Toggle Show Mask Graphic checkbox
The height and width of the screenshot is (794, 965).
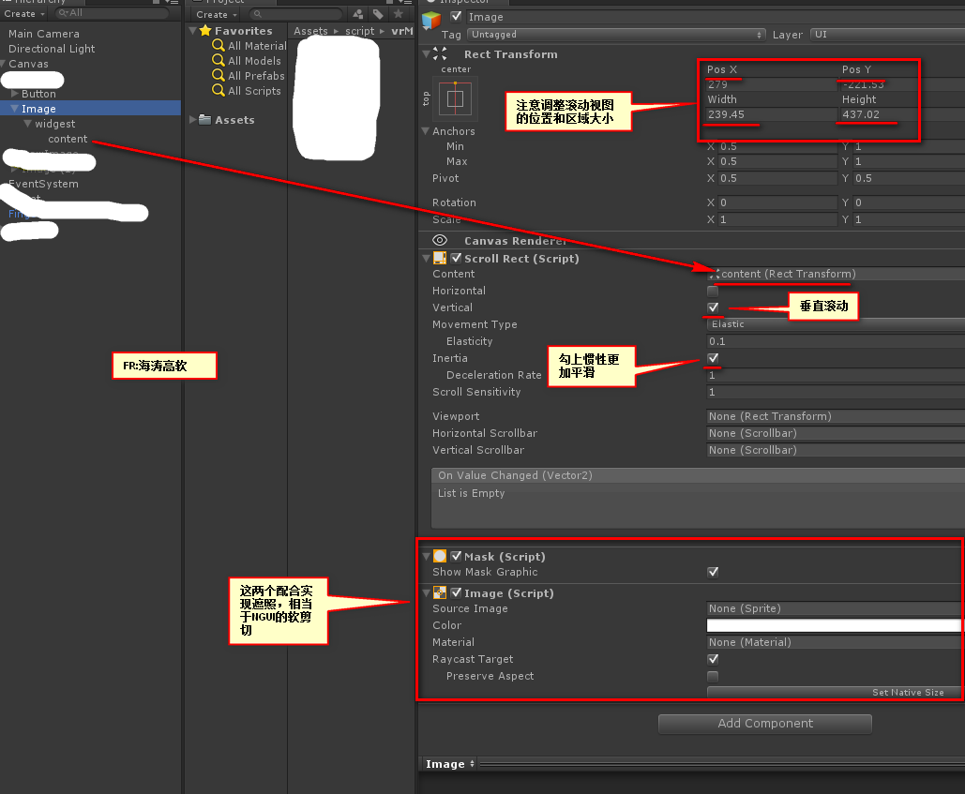[713, 572]
